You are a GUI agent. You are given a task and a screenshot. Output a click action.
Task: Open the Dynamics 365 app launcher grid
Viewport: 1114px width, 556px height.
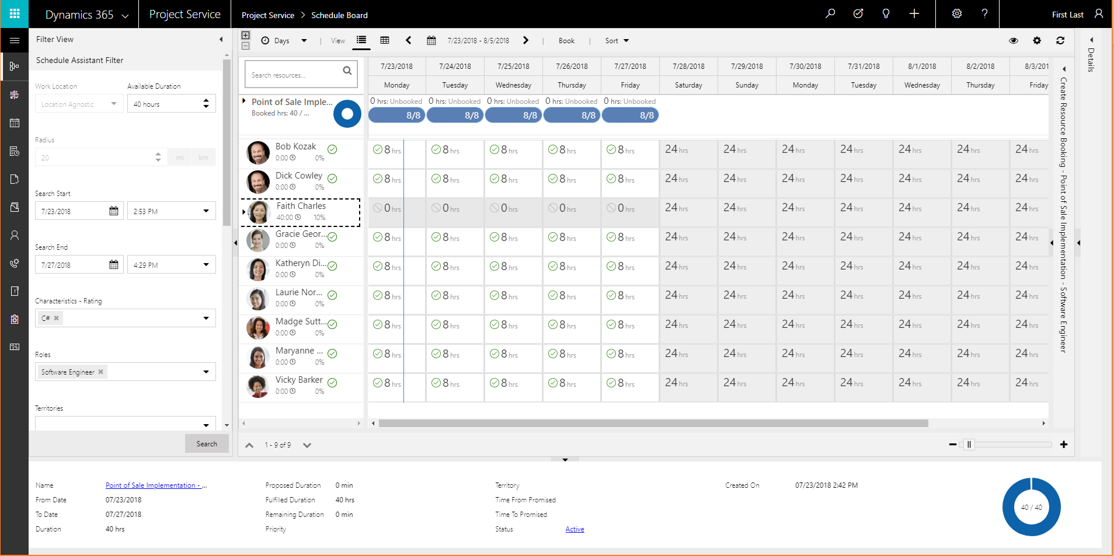point(15,14)
